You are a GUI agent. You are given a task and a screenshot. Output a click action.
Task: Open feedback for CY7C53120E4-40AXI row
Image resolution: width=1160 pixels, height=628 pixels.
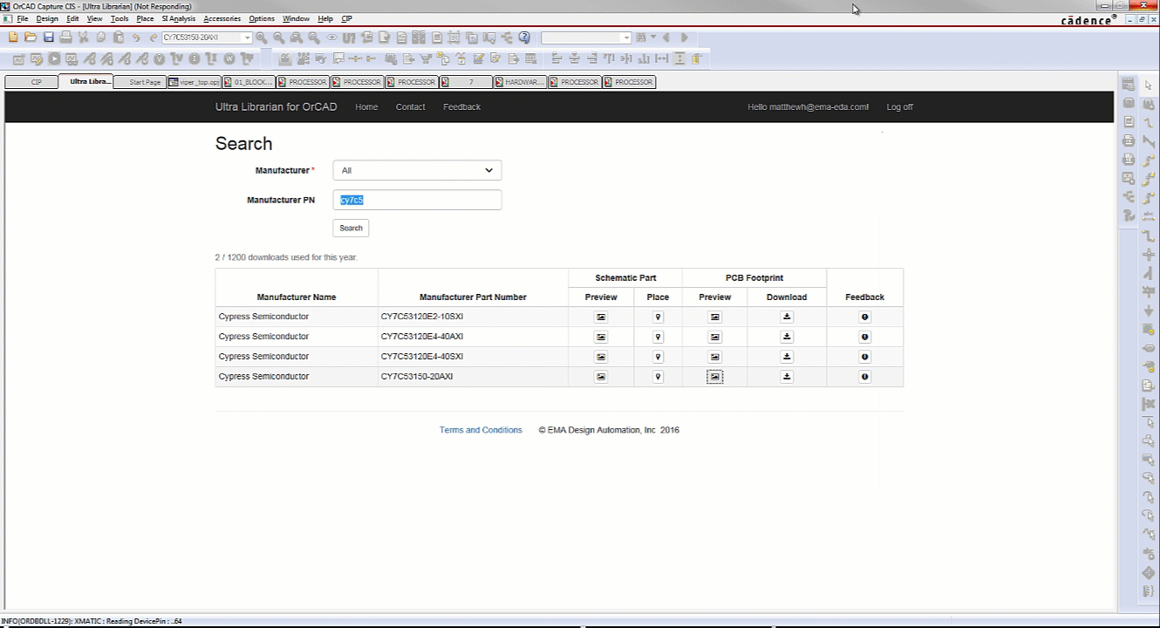coord(865,337)
